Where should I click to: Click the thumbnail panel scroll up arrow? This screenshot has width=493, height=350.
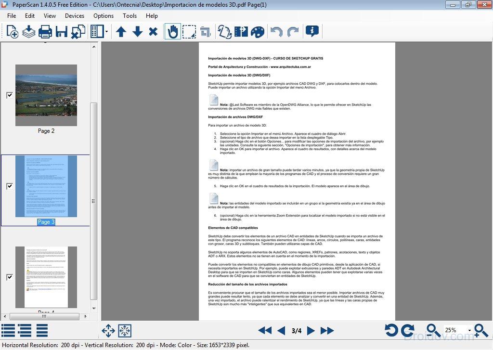(x=94, y=47)
